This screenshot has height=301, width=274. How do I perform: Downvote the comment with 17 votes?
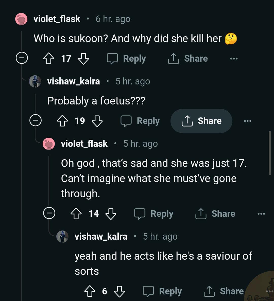[83, 59]
